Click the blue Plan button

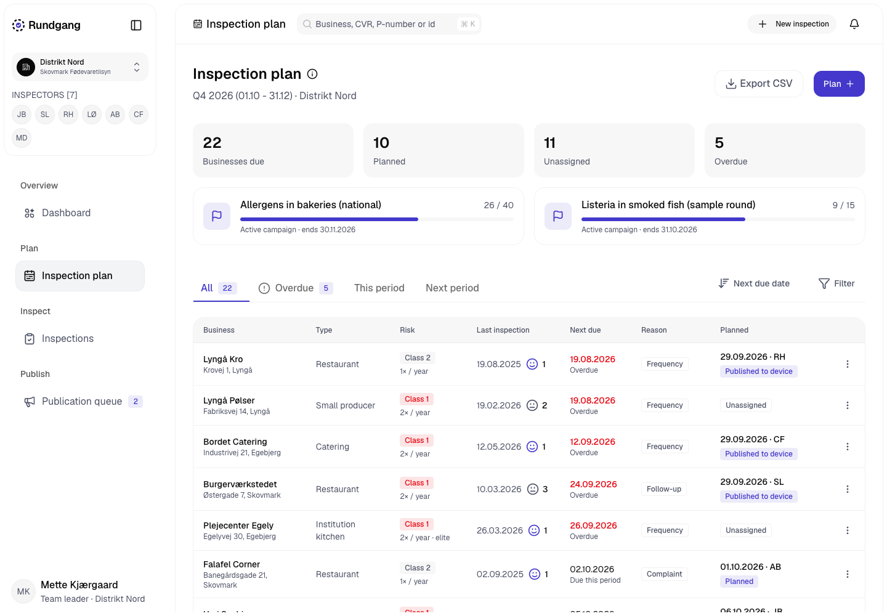[x=839, y=84]
